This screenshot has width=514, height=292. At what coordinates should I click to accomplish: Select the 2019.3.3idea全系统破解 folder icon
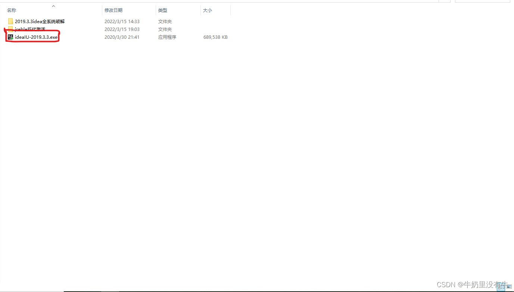(10, 22)
